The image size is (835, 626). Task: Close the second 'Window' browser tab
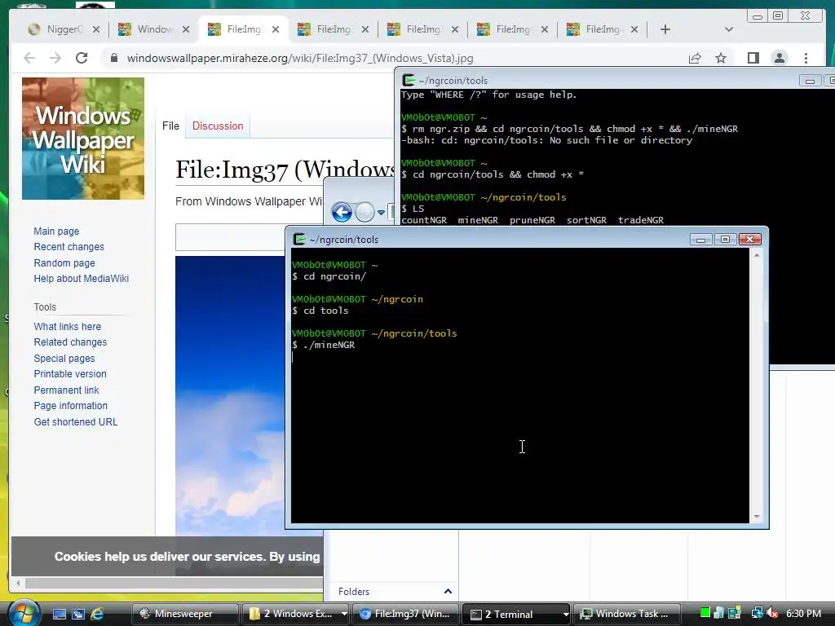tap(185, 29)
